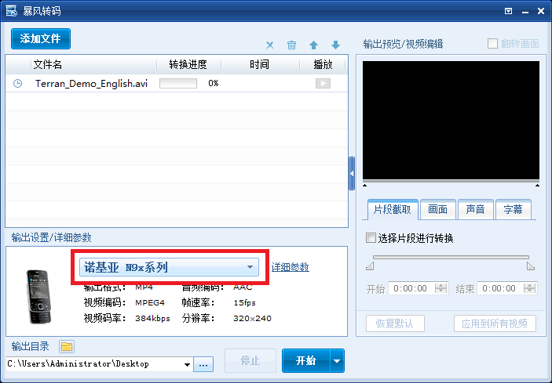Move file down with the down arrow
Screen dimensions: 552x383
(335, 45)
